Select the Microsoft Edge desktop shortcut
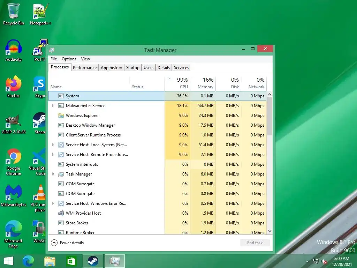 [13, 234]
